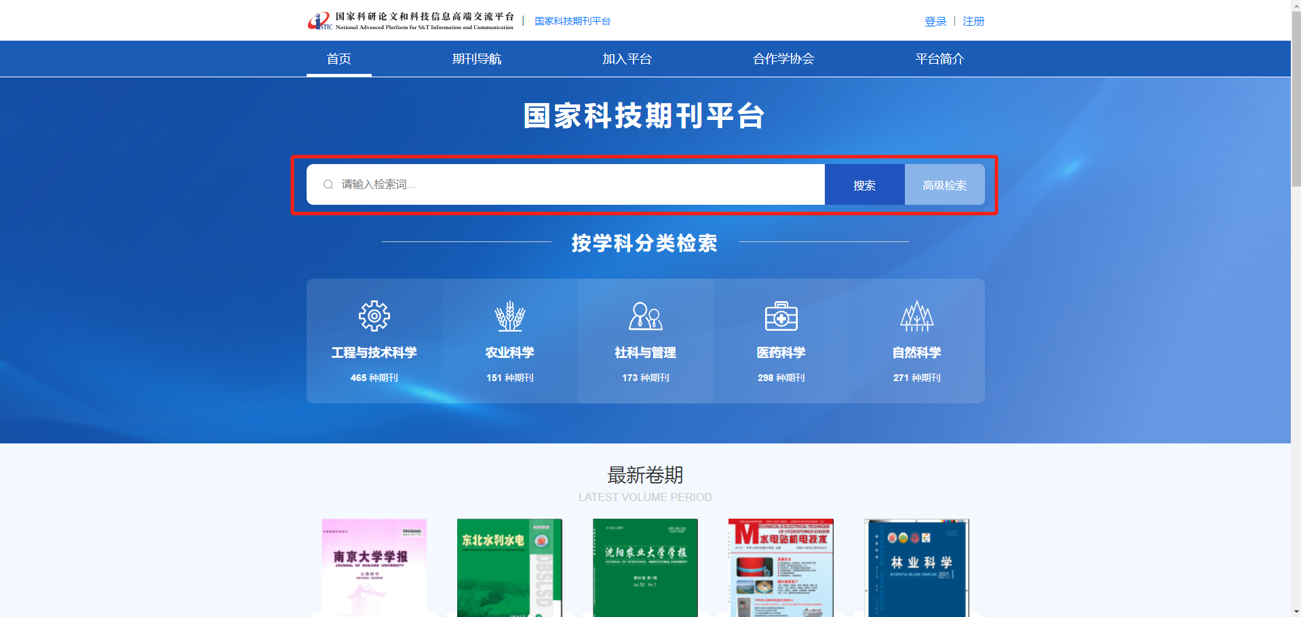Focus the 请输入检索词 search field
Image resolution: width=1301 pixels, height=617 pixels.
pos(566,184)
